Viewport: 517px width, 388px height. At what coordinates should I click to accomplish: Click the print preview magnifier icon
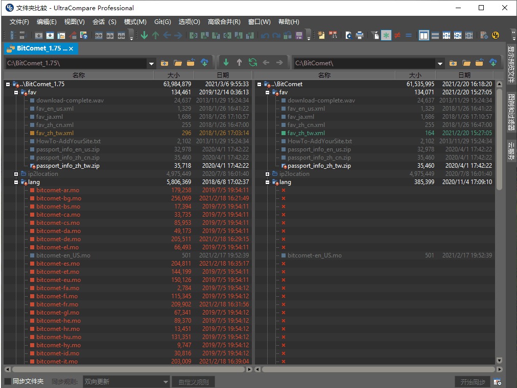pos(348,35)
